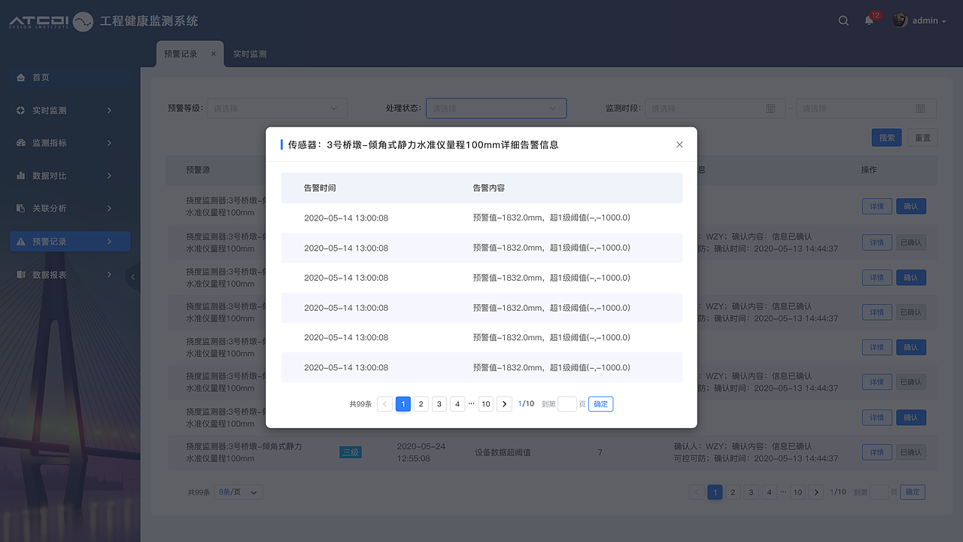This screenshot has height=542, width=963.
Task: Go to 首页 home in sidebar
Action: (70, 78)
